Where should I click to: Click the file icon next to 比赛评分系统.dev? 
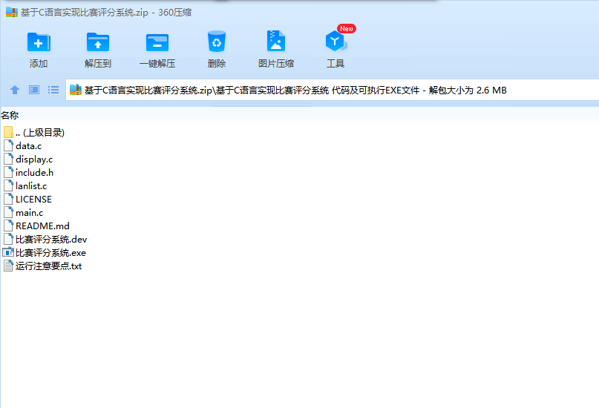point(8,240)
